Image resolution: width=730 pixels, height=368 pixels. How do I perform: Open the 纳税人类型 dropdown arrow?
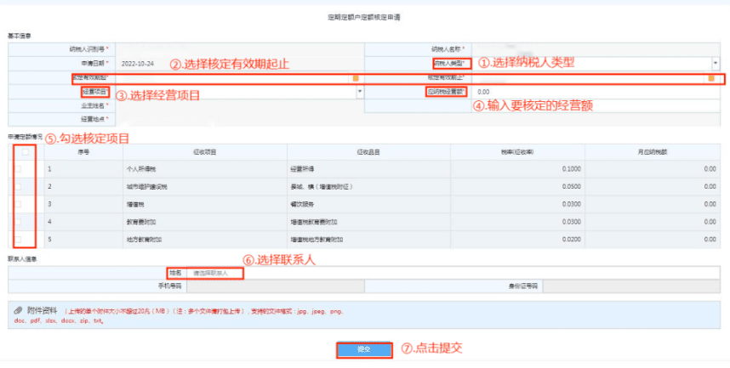[x=716, y=63]
